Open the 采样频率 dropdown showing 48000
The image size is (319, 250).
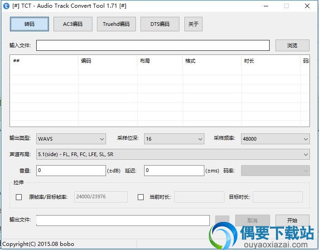click(275, 139)
